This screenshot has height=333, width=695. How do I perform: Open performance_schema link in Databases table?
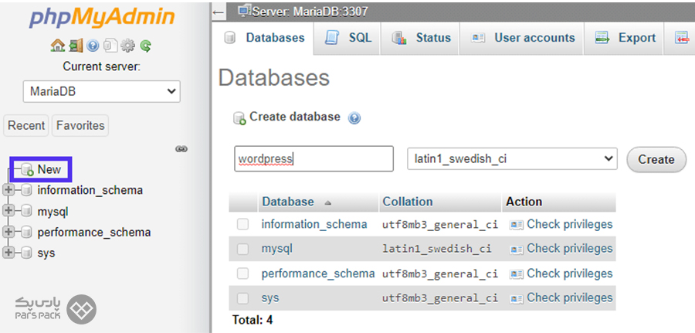coord(318,274)
